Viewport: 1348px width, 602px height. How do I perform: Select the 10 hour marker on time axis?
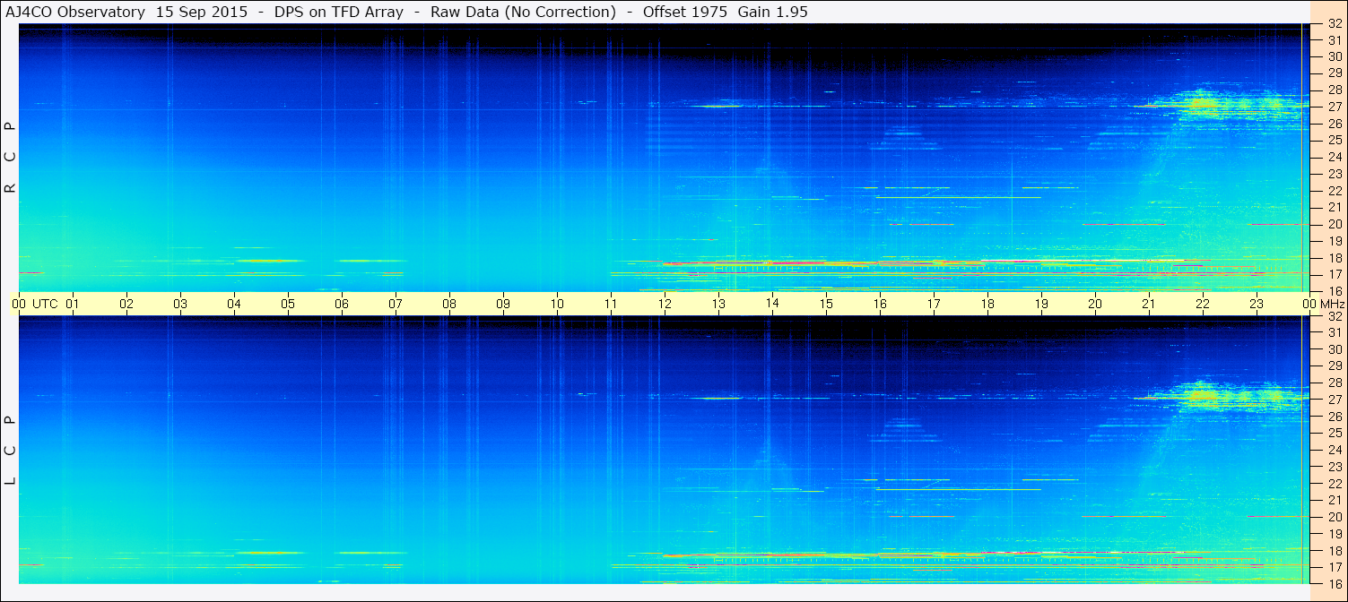click(557, 304)
